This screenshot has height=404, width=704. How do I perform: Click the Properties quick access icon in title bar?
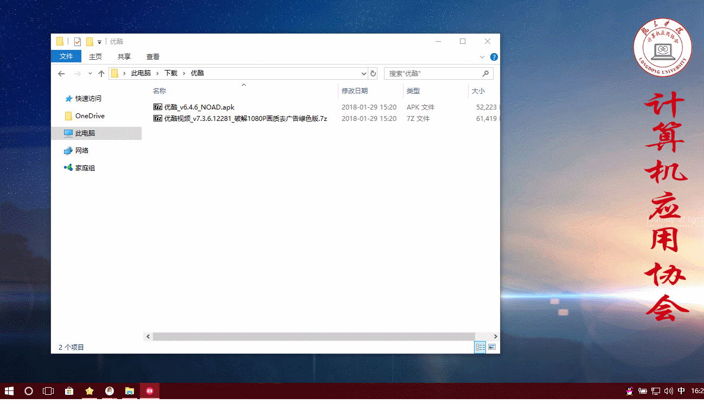point(78,41)
